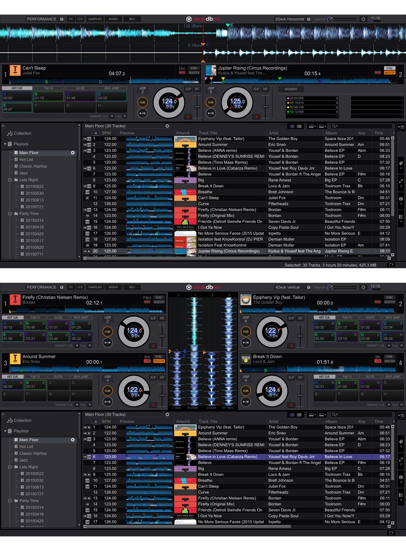Switch to PAD FX tab on Can't Sleep deck
Image resolution: width=406 pixels, height=551 pixels.
click(49, 88)
